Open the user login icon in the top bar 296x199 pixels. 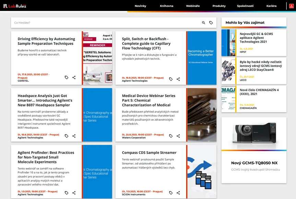point(291,6)
